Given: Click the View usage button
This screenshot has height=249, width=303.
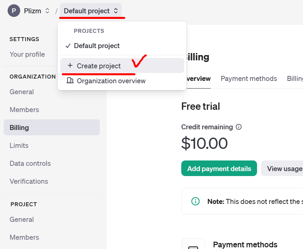Looking at the screenshot, I should coord(282,168).
